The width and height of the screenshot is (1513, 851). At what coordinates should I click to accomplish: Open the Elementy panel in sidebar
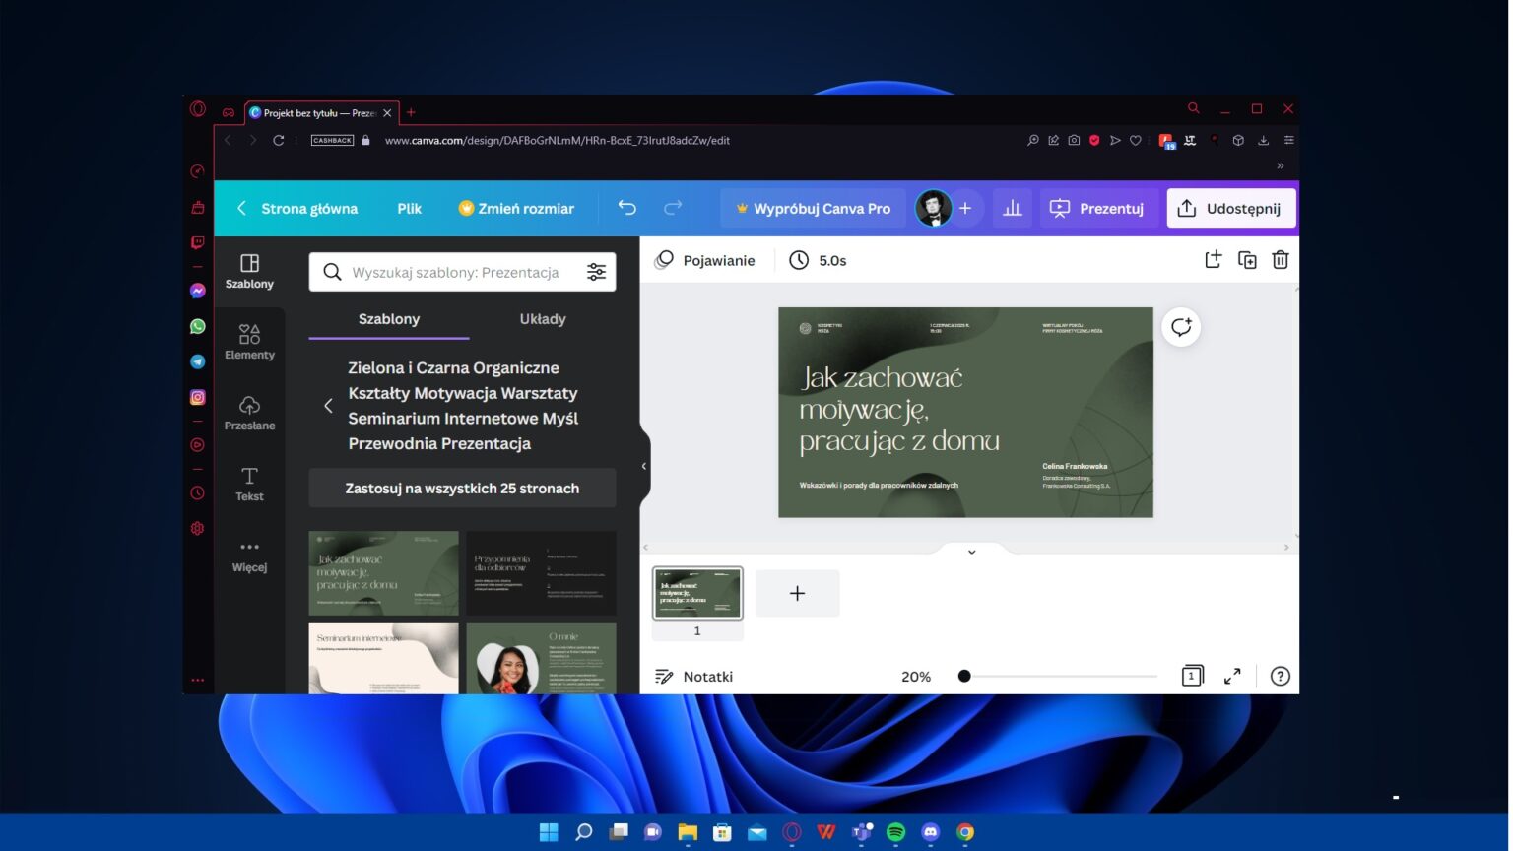pos(249,342)
